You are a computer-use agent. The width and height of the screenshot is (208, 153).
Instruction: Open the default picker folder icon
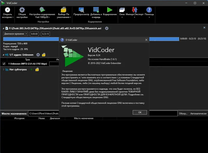[x=63, y=10]
